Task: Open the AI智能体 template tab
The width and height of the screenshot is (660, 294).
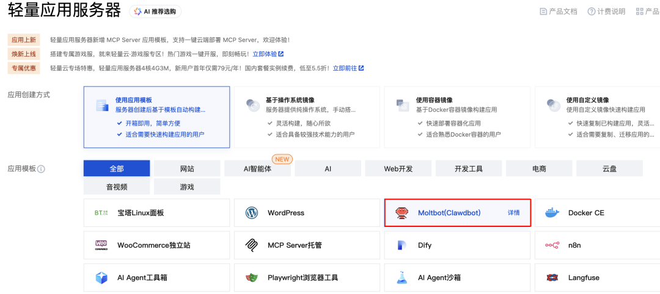Action: [x=258, y=168]
